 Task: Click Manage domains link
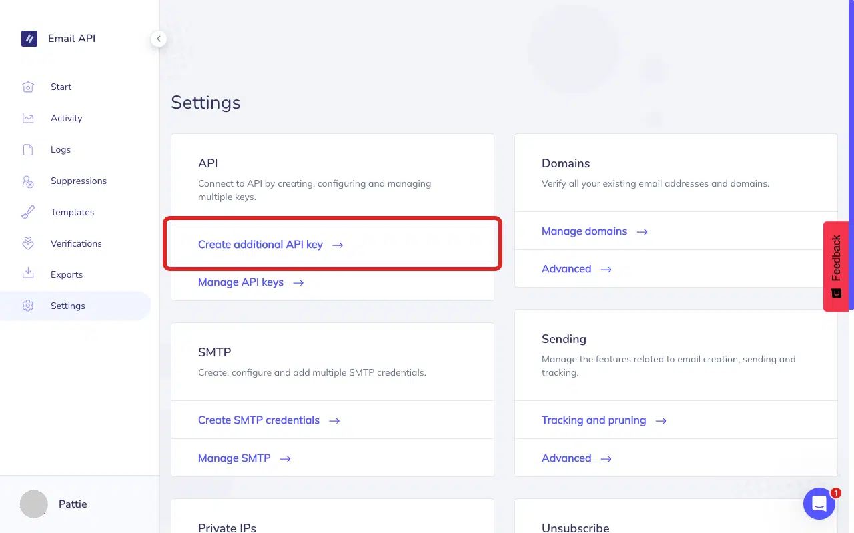pyautogui.click(x=584, y=231)
